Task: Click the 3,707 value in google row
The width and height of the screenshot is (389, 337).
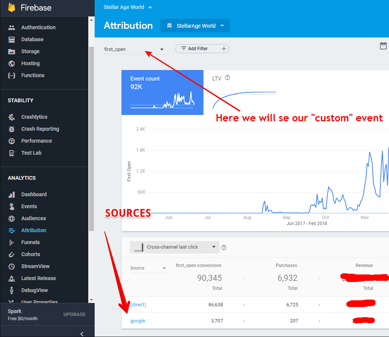Action: click(x=217, y=321)
